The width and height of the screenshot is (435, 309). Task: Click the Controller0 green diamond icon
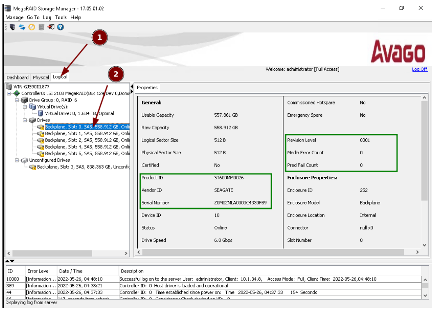pyautogui.click(x=17, y=93)
